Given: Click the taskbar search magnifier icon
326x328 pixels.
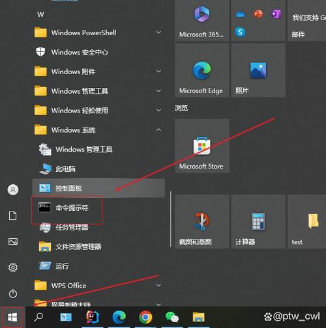Looking at the screenshot, I should (38, 318).
